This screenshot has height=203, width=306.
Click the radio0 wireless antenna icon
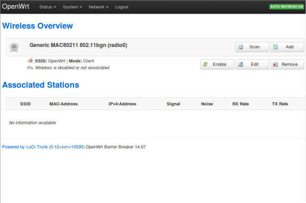(x=14, y=47)
